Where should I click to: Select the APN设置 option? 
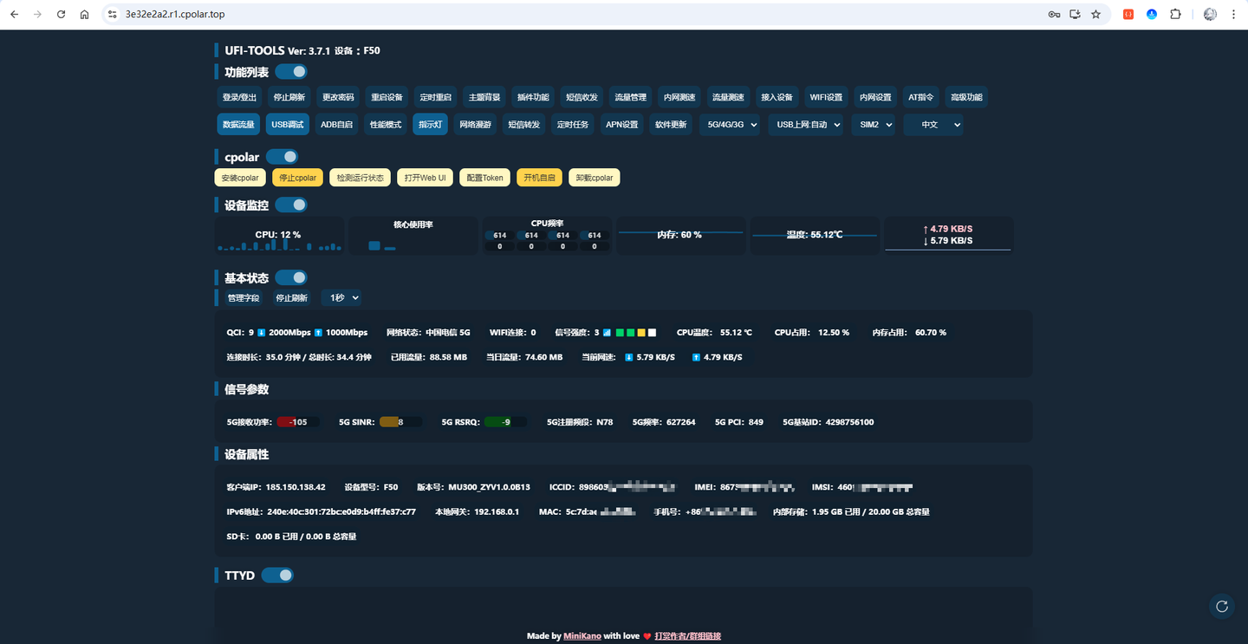(x=621, y=125)
